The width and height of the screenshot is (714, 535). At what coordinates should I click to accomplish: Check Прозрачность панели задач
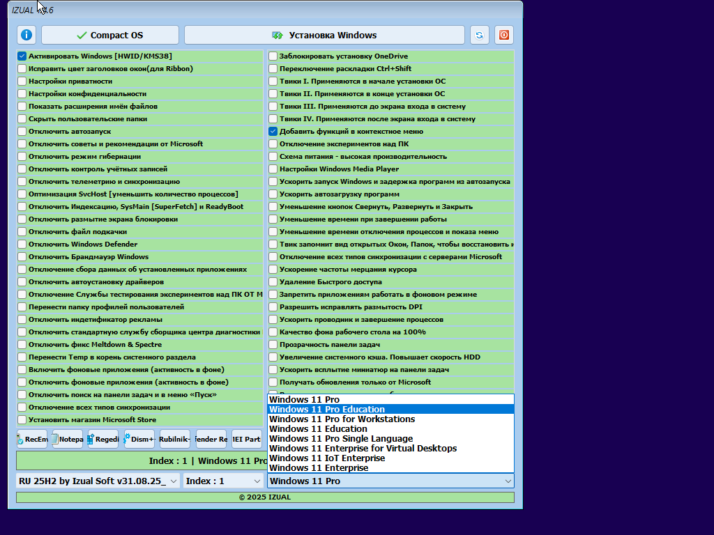pos(273,344)
